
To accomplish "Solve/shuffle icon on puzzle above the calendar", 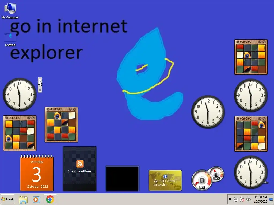I will (33, 118).
